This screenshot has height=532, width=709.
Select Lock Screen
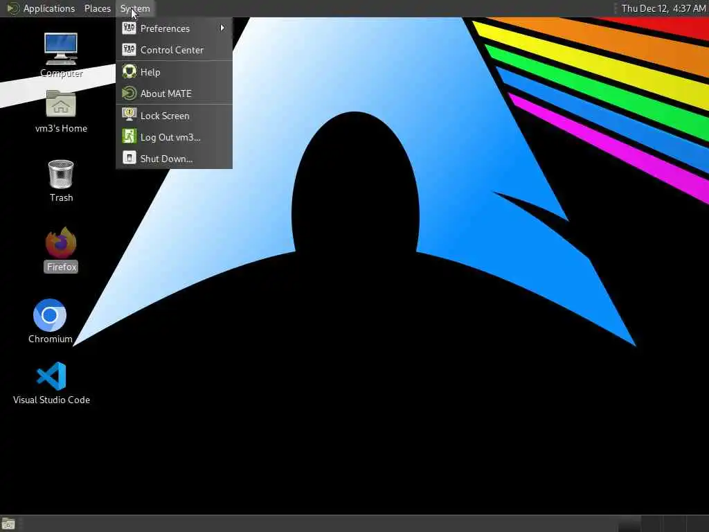tap(174, 116)
